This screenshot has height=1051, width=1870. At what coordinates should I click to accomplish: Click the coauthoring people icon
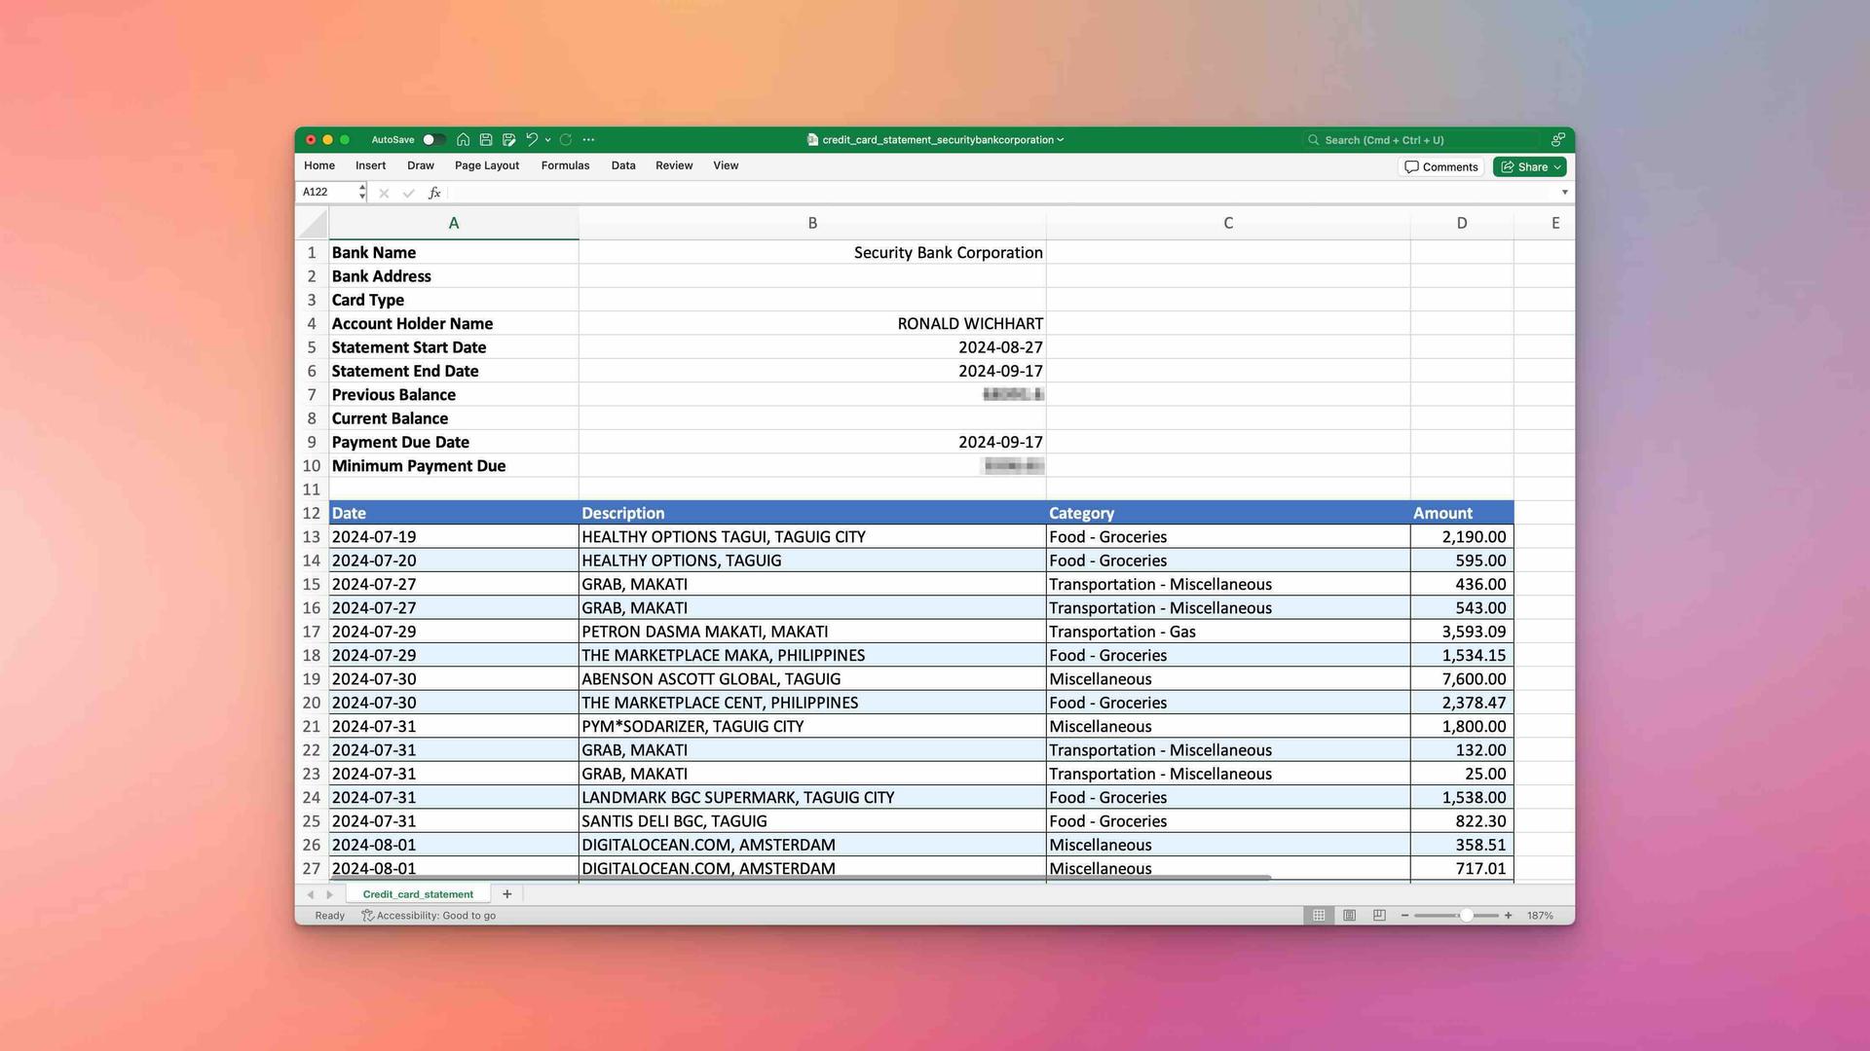click(x=1558, y=140)
